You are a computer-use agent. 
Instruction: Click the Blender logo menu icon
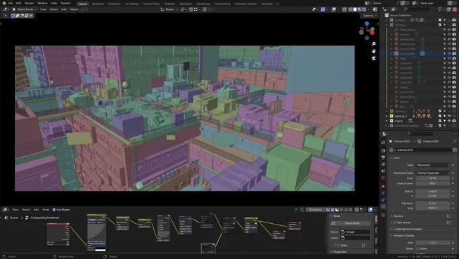(x=4, y=3)
